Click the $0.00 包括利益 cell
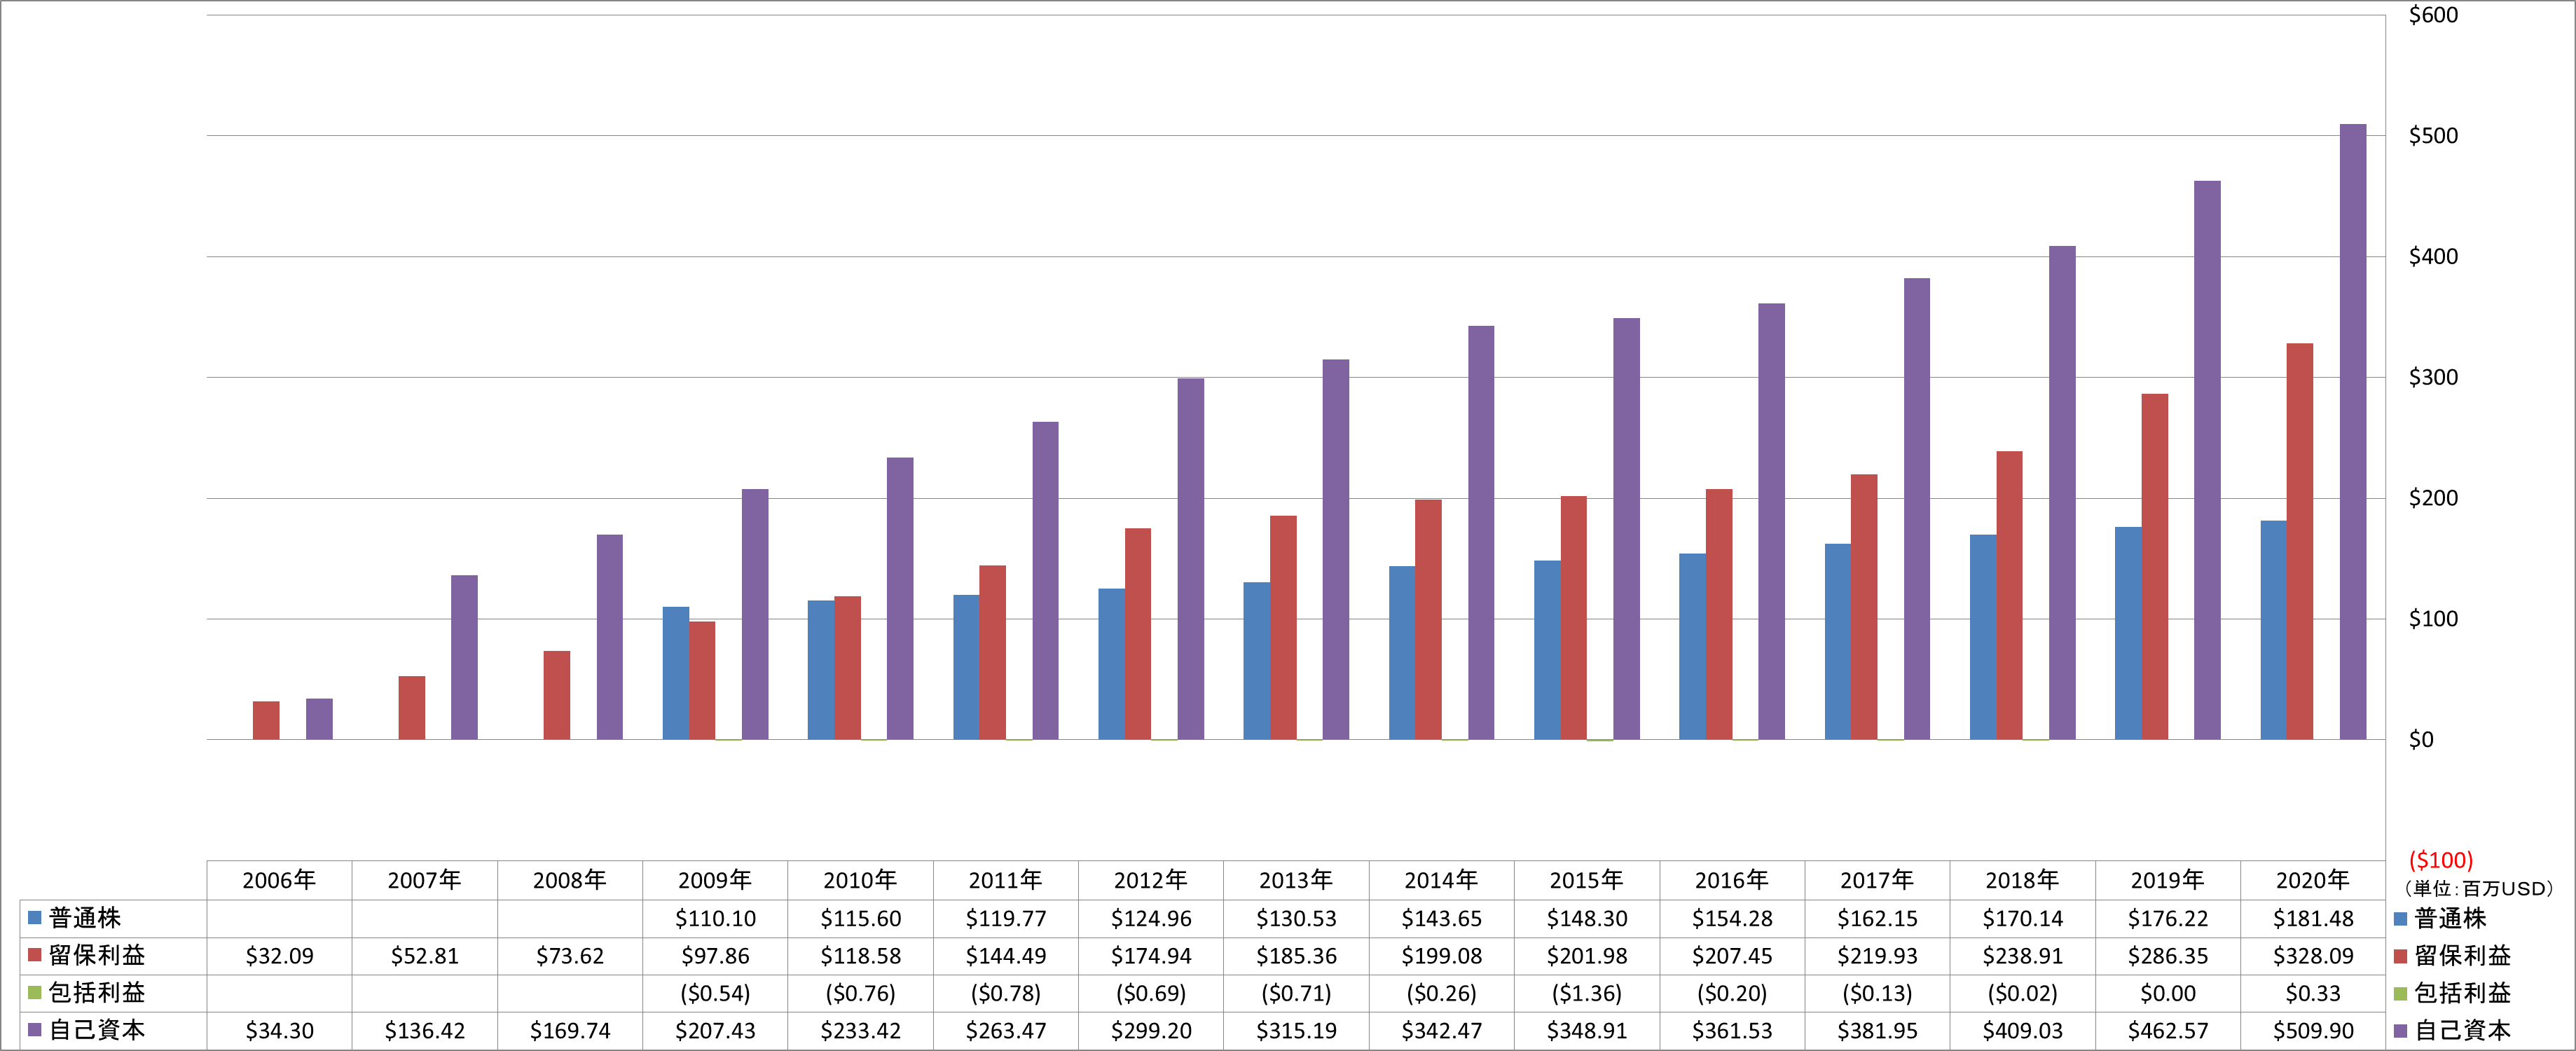Image resolution: width=2576 pixels, height=1051 pixels. pyautogui.click(x=2168, y=993)
